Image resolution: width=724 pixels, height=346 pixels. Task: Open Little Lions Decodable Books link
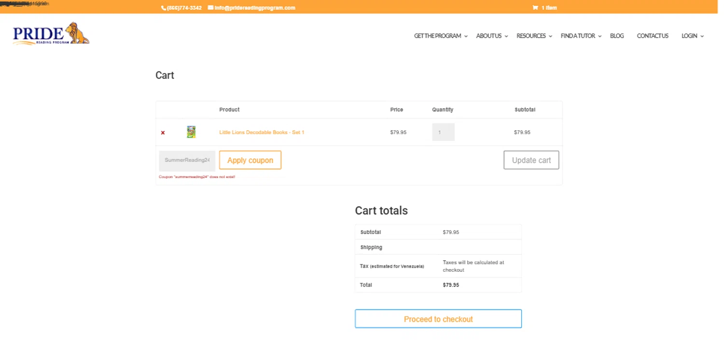coord(262,132)
